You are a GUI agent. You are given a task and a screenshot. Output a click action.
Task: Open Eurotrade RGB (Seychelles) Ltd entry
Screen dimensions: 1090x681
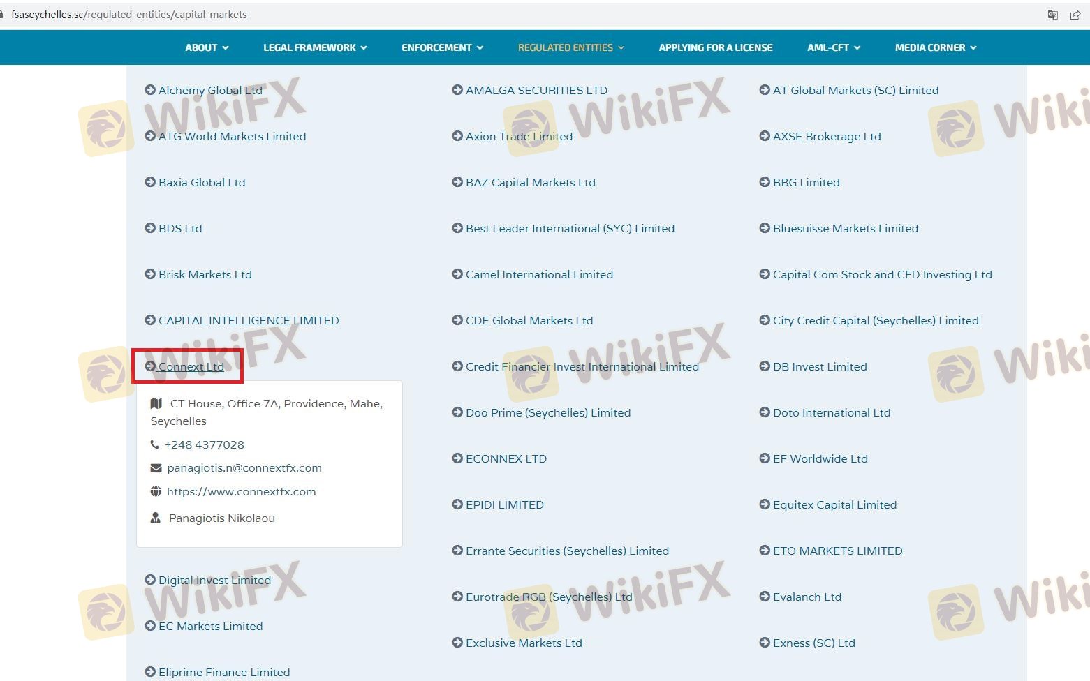549,597
